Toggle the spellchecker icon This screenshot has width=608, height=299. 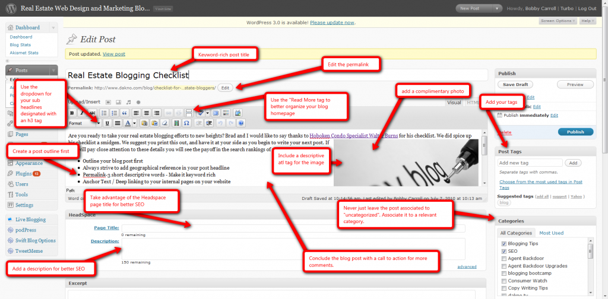click(x=201, y=113)
